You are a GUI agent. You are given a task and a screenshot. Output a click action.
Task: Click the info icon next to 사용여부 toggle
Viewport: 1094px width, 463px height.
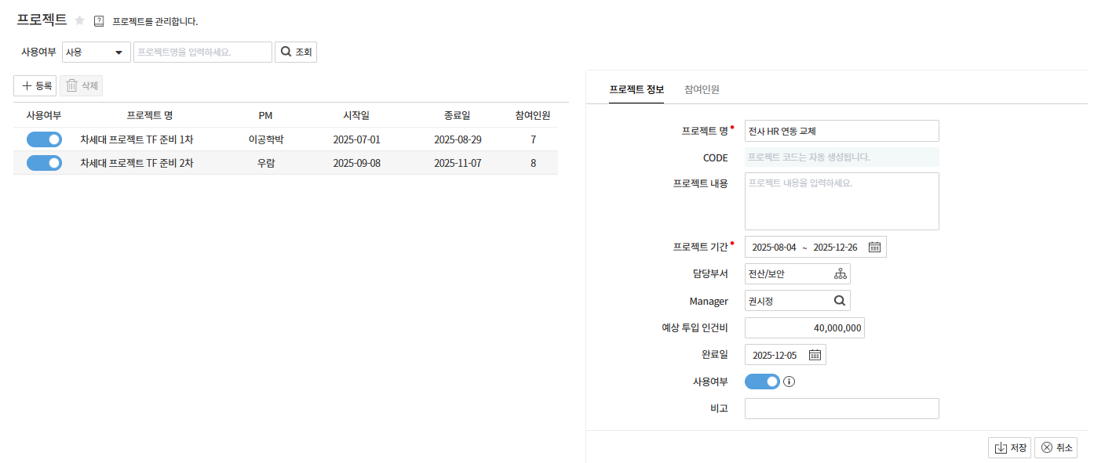click(790, 382)
